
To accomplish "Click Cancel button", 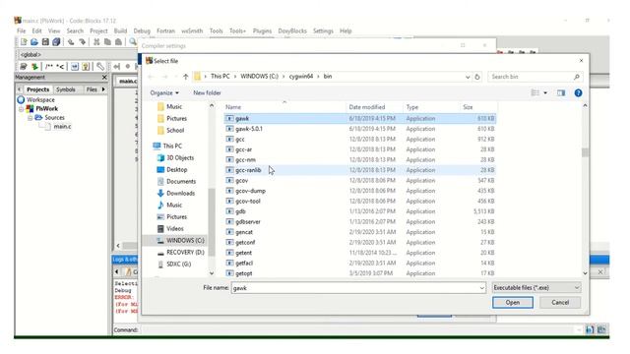I will click(560, 303).
